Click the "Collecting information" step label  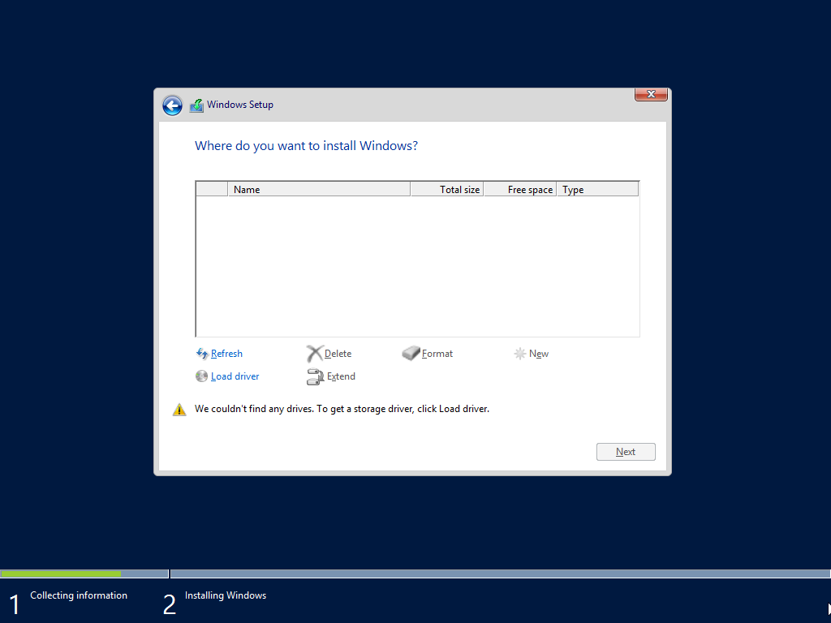click(79, 595)
